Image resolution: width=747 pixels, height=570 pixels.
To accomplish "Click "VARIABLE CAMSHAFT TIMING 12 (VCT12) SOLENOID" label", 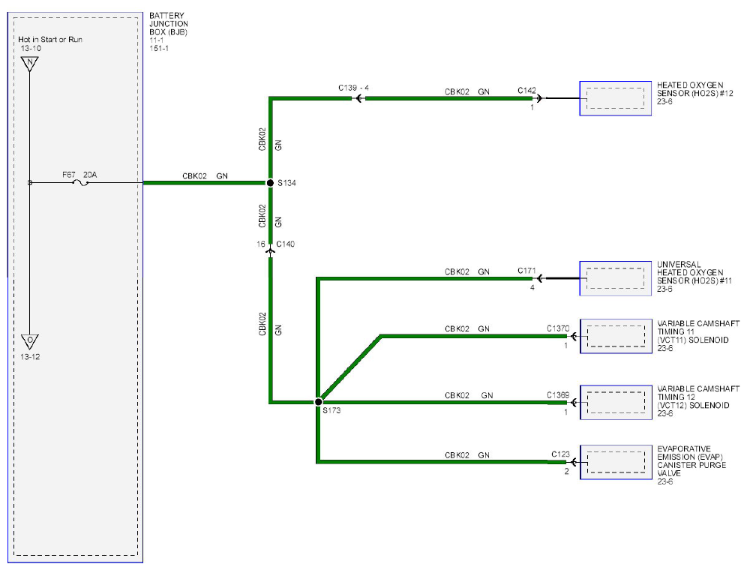I will (698, 397).
